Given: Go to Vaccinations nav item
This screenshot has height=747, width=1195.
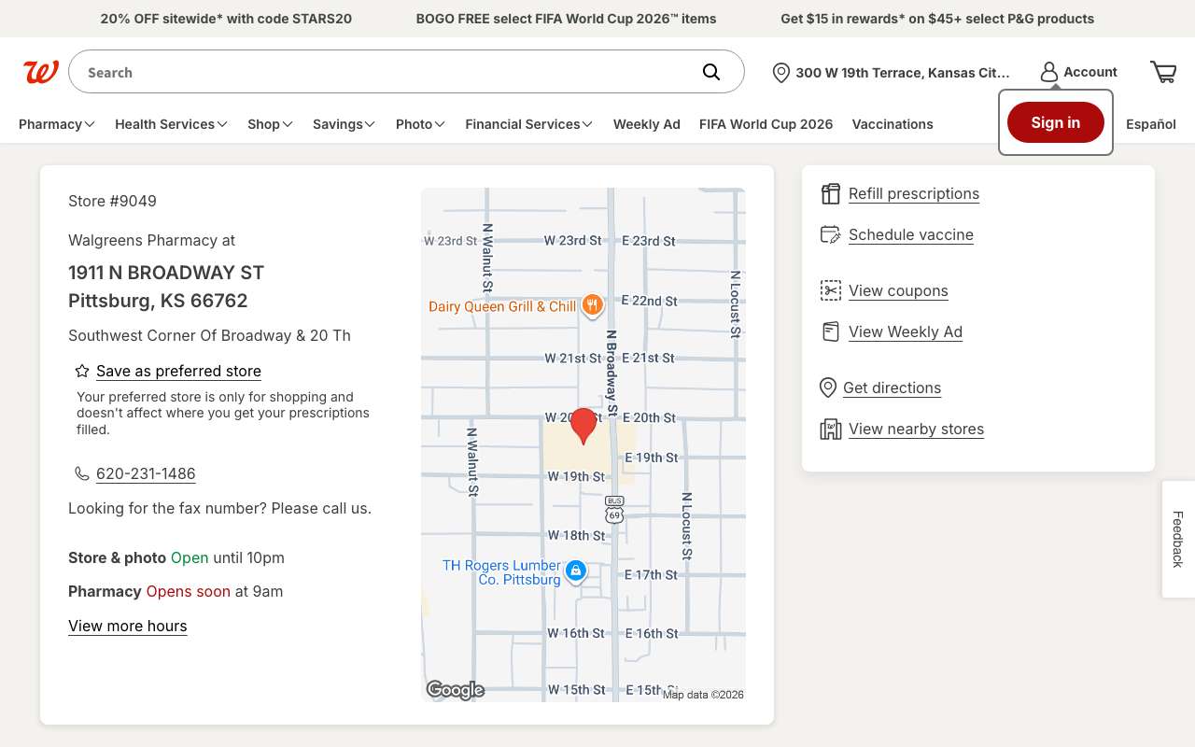Looking at the screenshot, I should [x=893, y=124].
